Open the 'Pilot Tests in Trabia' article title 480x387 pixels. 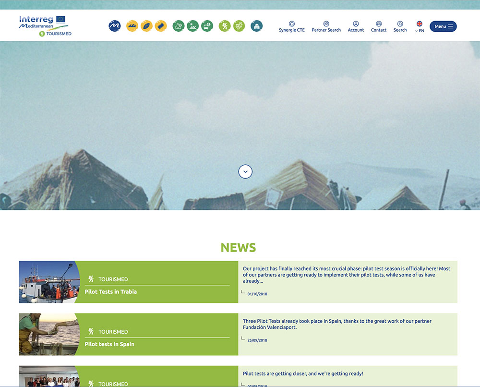click(111, 292)
